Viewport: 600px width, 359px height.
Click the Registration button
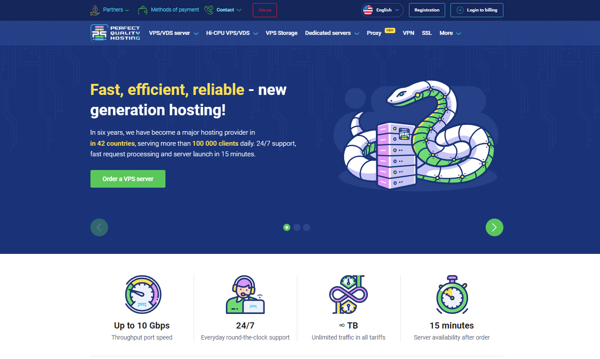427,10
